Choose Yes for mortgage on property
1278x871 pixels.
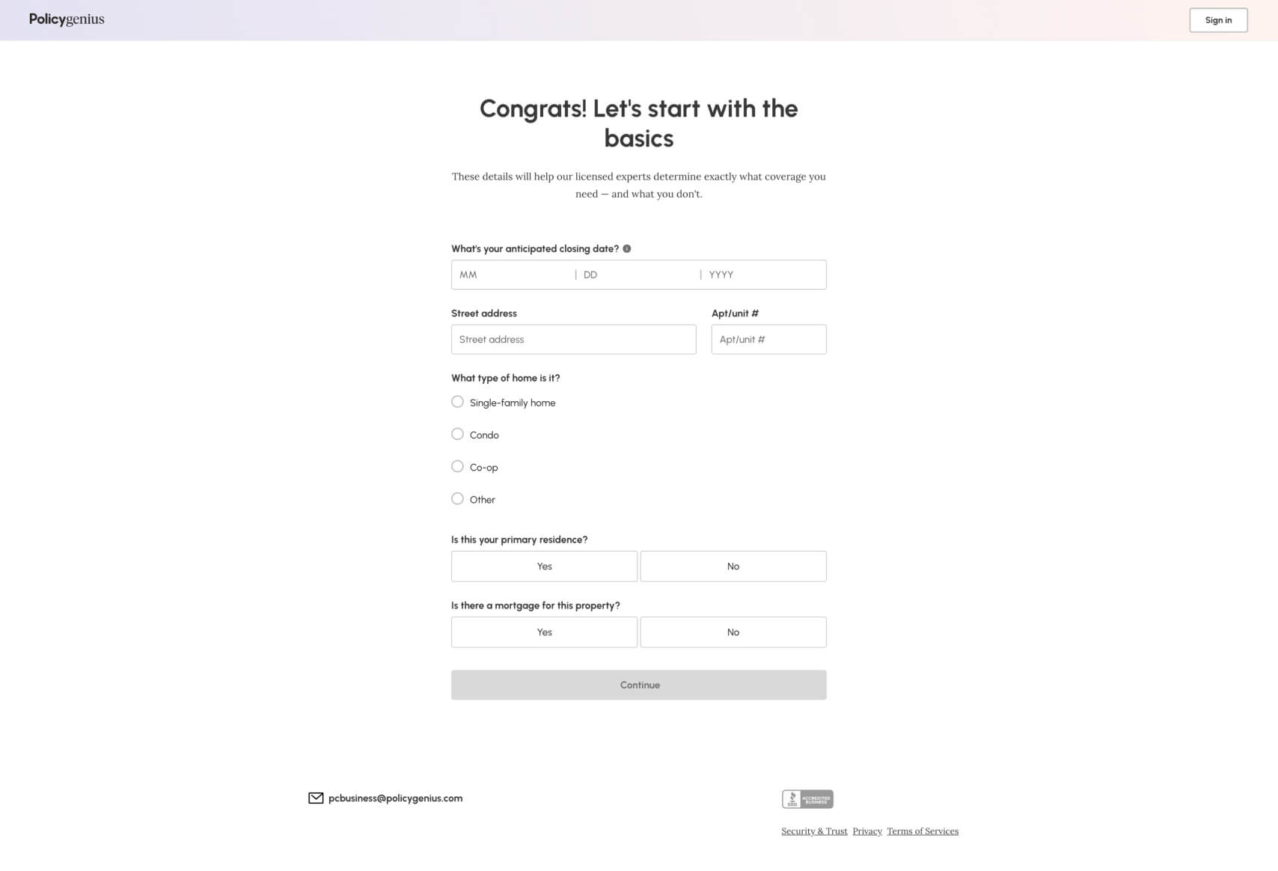545,632
